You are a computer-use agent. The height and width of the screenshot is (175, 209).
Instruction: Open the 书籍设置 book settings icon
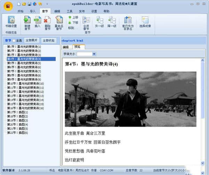click(x=11, y=20)
